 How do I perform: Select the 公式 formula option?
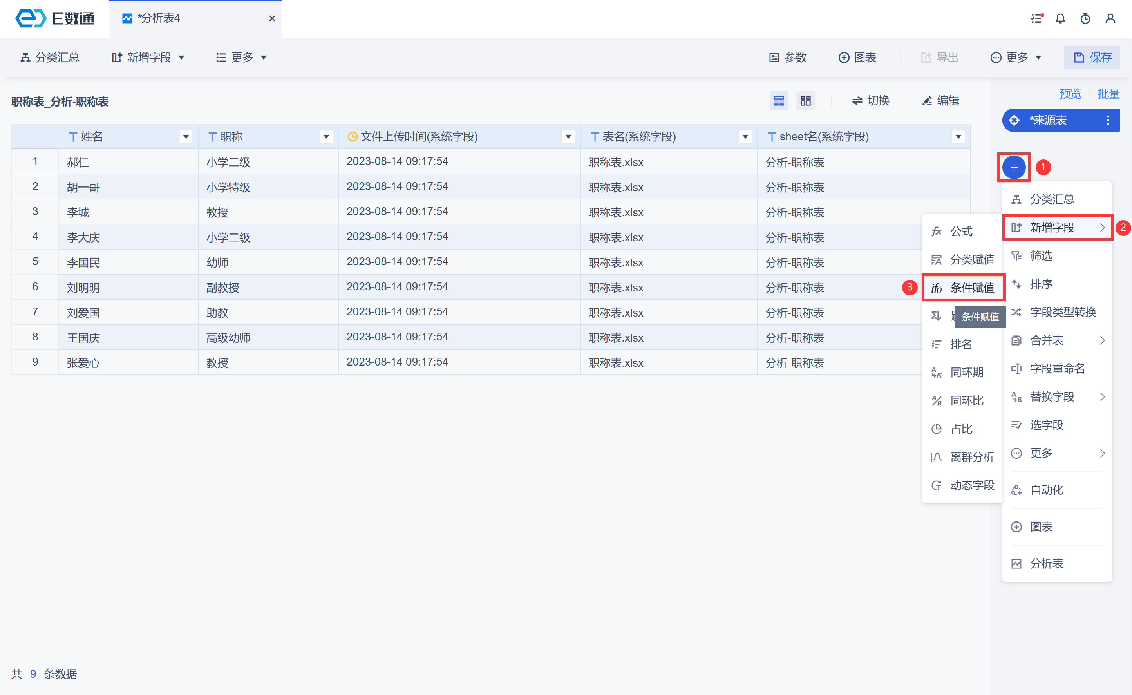click(x=961, y=231)
